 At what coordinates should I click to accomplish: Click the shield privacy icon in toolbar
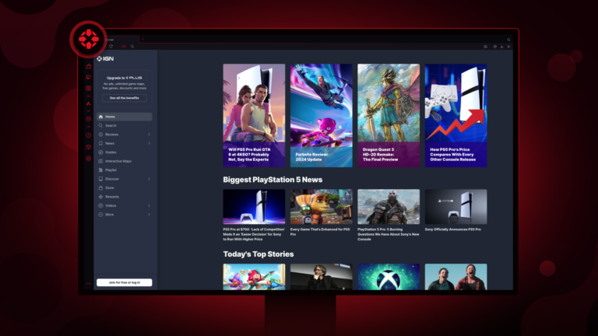tap(495, 47)
